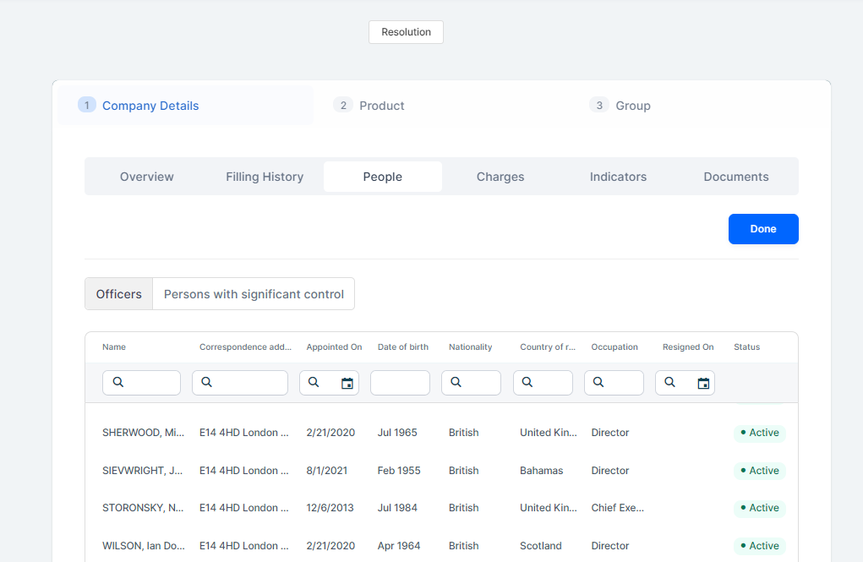863x562 pixels.
Task: Go to step 3 Group
Action: point(620,106)
